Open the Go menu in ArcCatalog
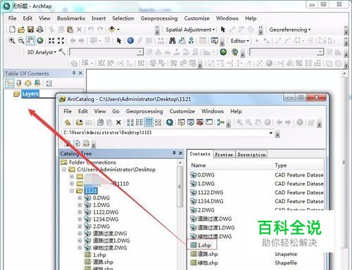The width and height of the screenshot is (352, 270). click(115, 111)
